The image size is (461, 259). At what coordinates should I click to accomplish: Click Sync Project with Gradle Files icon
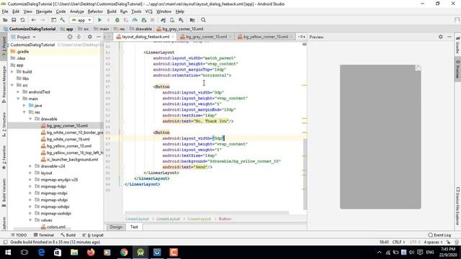point(164,20)
